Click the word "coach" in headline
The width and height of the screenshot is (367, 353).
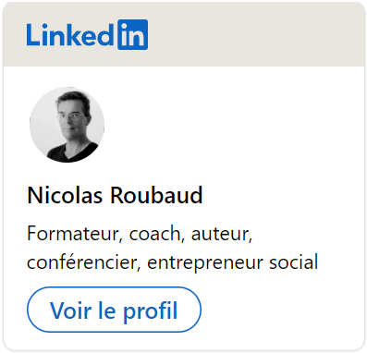pos(154,234)
